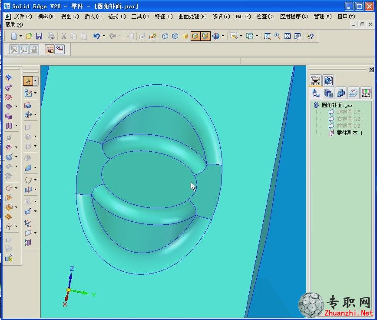
Task: Open a file with the Open folder icon
Action: tap(29, 36)
